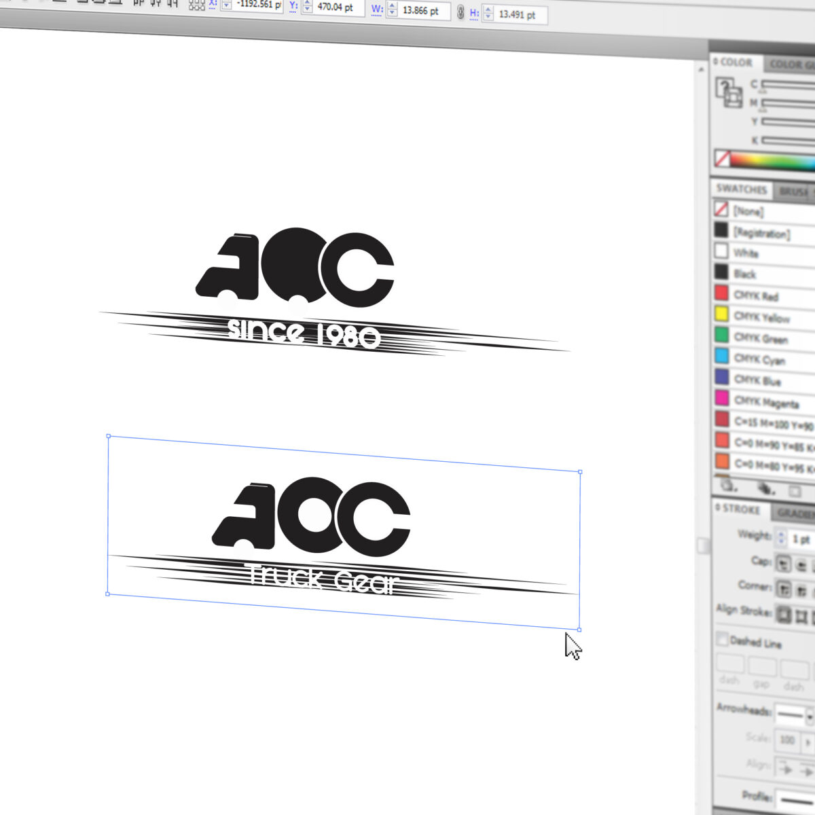Choose the CMYK Magenta swatch

[x=765, y=401]
